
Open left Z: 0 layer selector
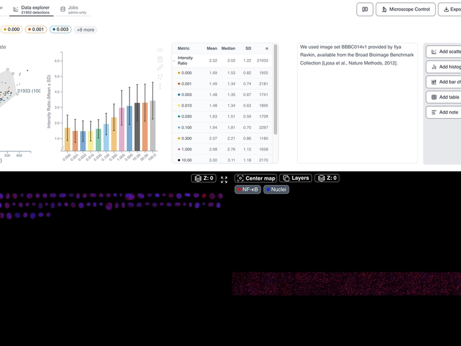(x=204, y=178)
